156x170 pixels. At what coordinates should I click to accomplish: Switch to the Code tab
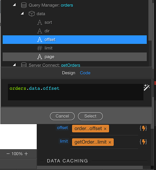85,73
